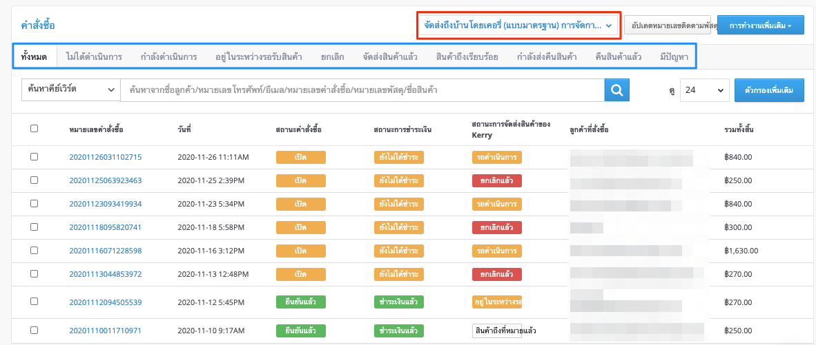Switch to the คืนสินค้าแล้ว tab
This screenshot has height=345, width=816.
point(619,57)
